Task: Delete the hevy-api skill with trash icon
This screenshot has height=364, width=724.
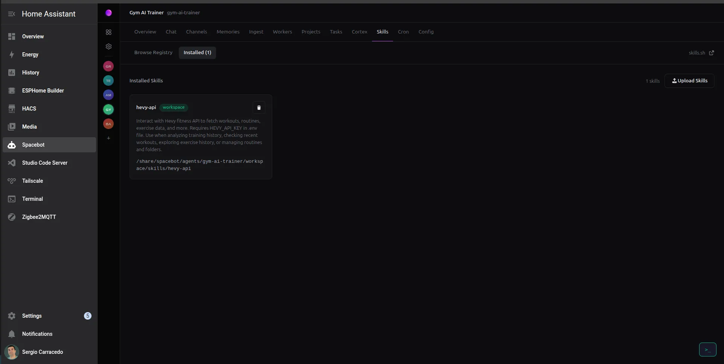Action: tap(259, 108)
